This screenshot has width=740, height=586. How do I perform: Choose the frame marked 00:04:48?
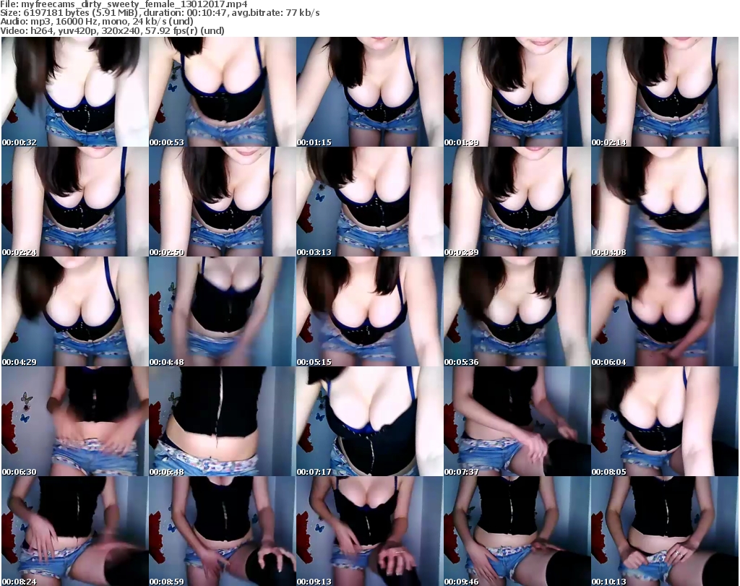point(223,312)
